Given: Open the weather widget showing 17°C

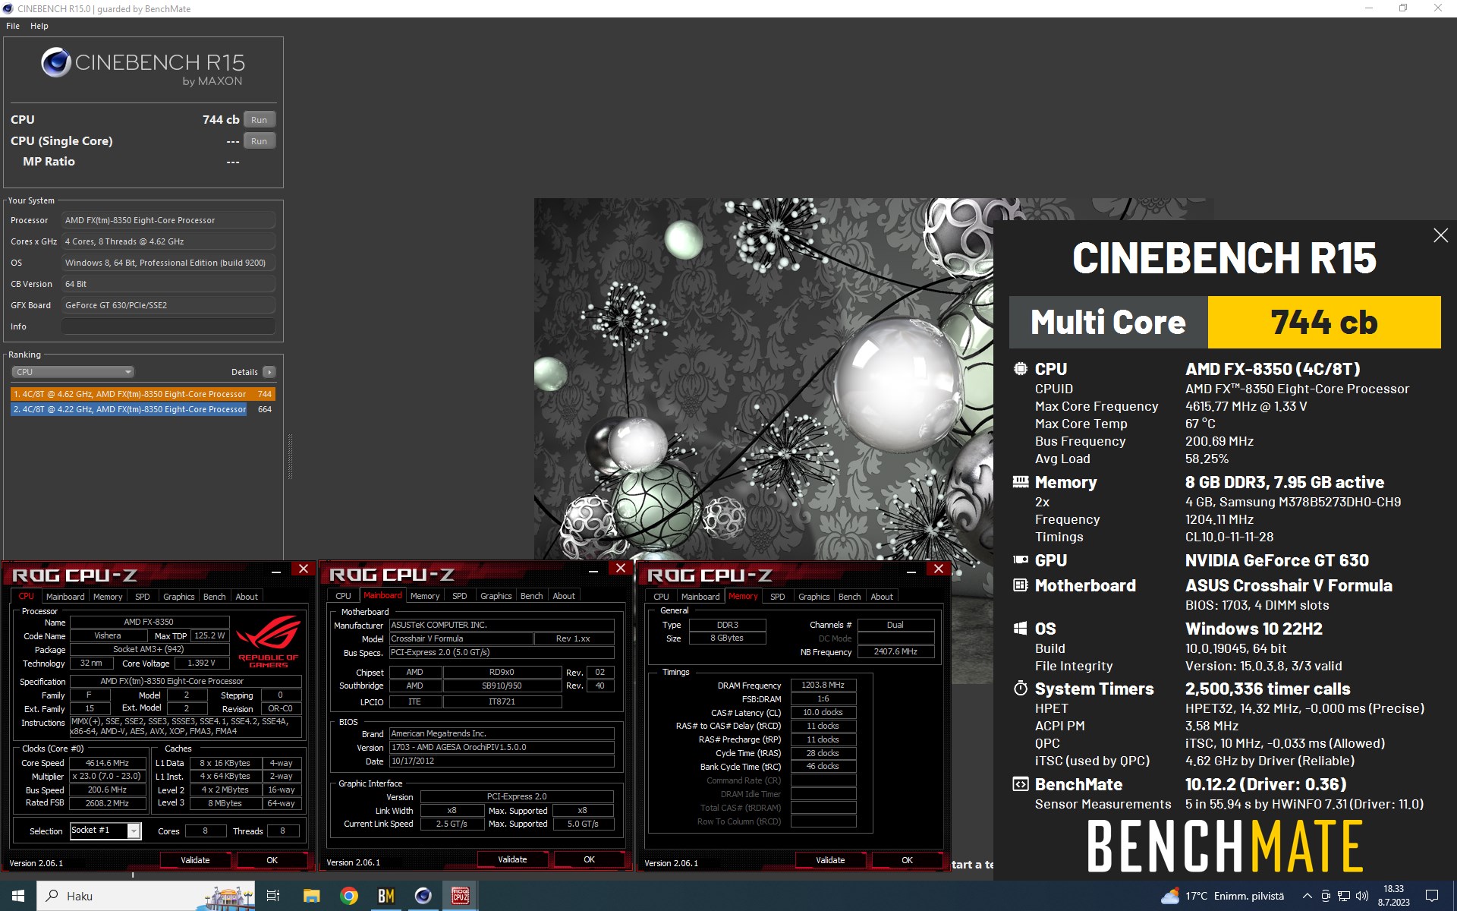Looking at the screenshot, I should point(1223,896).
